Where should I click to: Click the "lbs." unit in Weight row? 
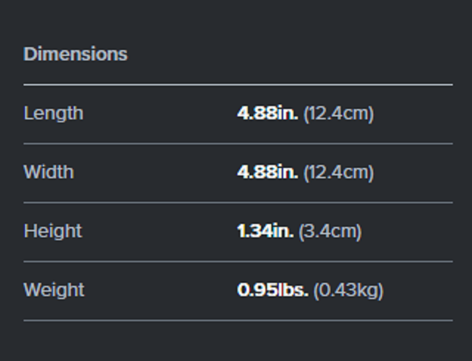coord(294,290)
